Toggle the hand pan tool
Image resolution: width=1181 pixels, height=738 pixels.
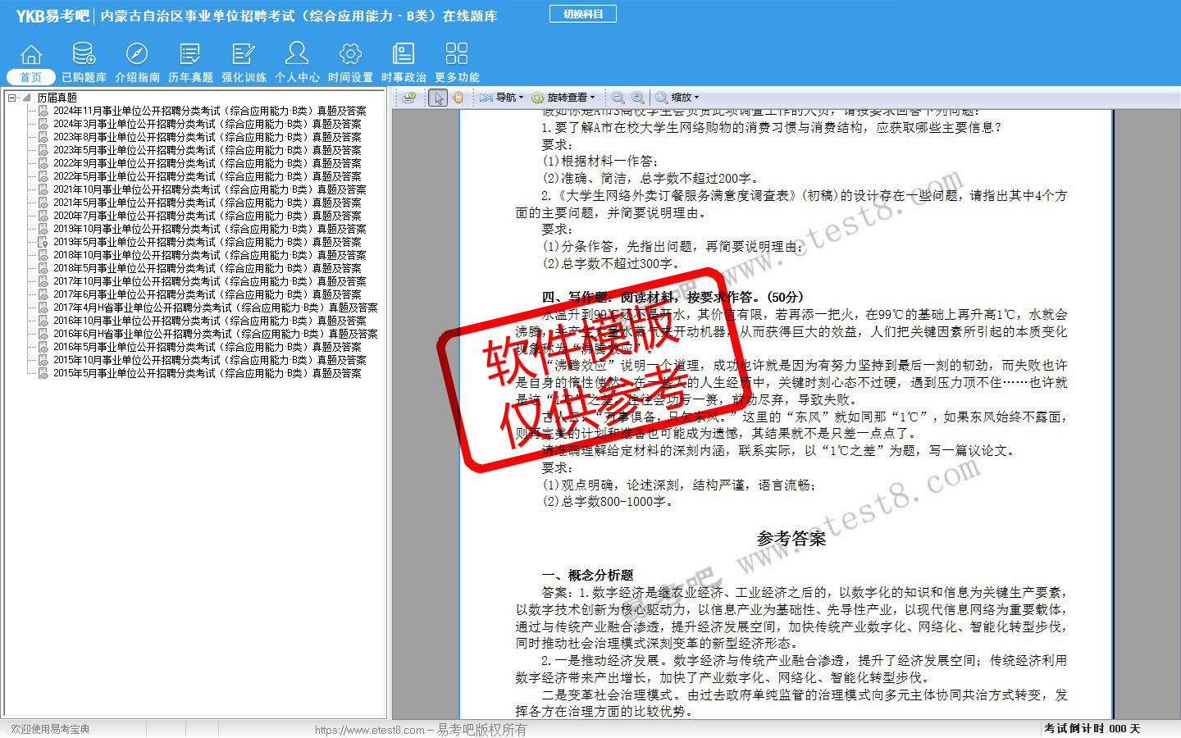458,98
